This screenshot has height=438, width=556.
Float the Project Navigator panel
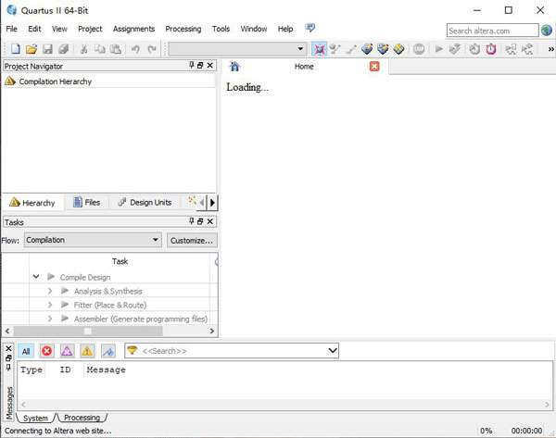pyautogui.click(x=200, y=66)
